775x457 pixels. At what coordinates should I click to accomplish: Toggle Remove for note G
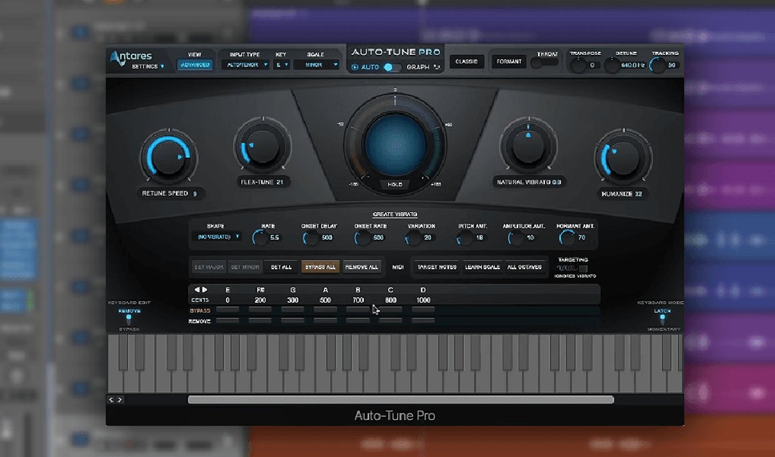click(x=292, y=321)
